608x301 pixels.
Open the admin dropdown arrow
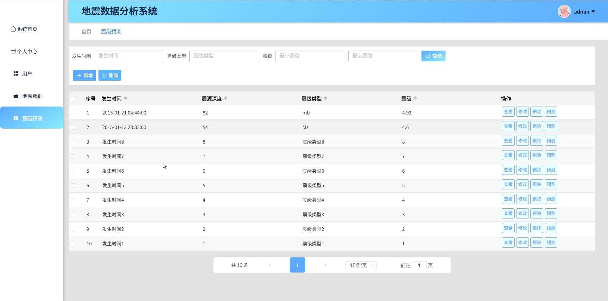tap(593, 12)
